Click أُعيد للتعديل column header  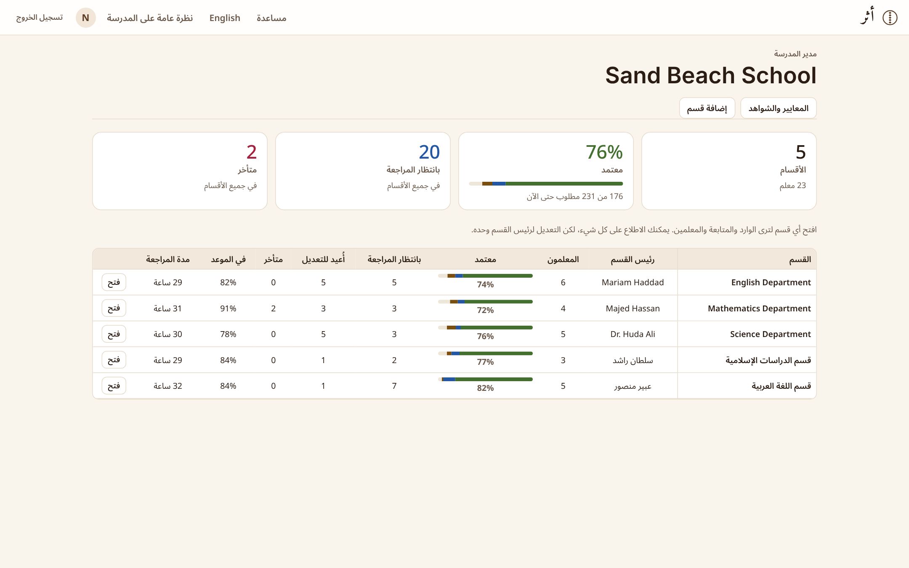coord(323,259)
